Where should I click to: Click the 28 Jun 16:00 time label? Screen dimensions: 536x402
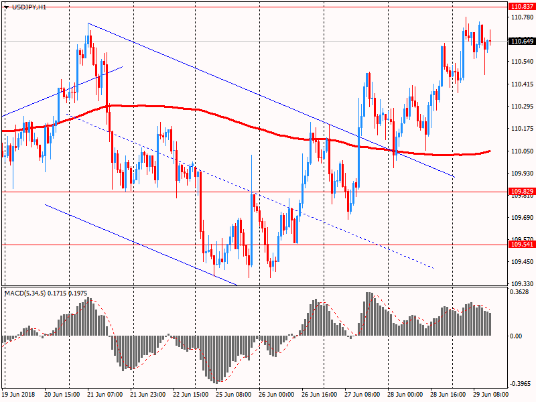(x=448, y=394)
